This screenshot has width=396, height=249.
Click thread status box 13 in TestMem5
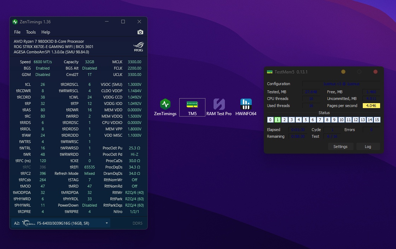363,120
